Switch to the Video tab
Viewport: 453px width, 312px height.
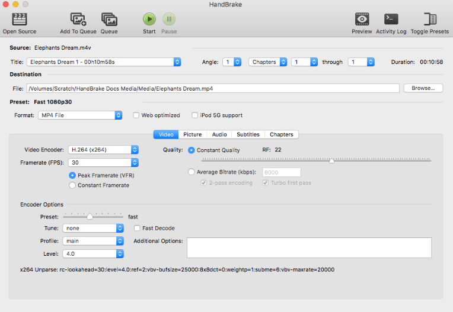click(x=166, y=134)
